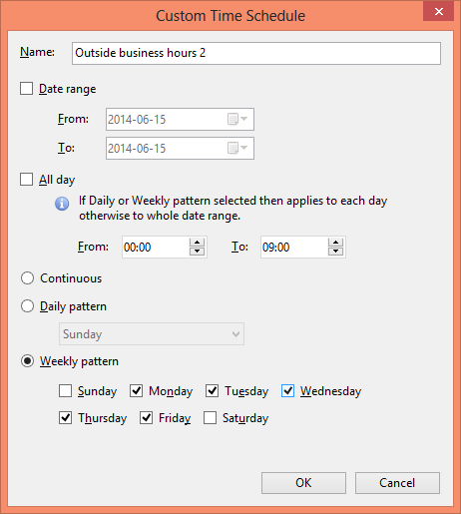Choose the Daily pattern radio option

coord(27,306)
